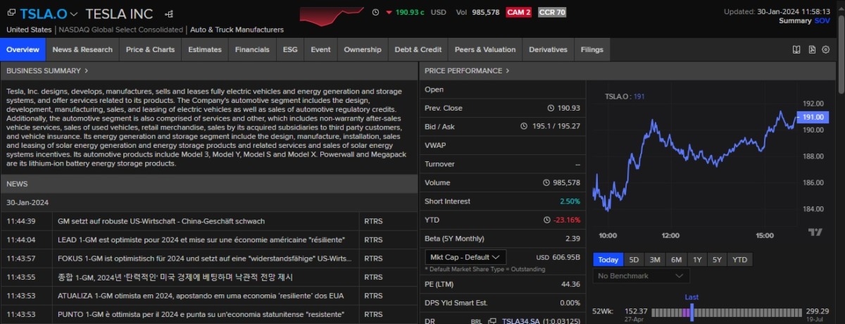The width and height of the screenshot is (845, 324).
Task: Click the clock icon next to price
Action: [375, 12]
